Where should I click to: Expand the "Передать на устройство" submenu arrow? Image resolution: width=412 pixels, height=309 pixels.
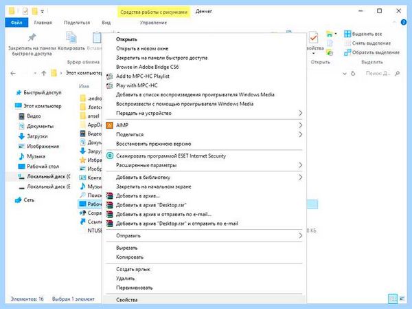300,113
